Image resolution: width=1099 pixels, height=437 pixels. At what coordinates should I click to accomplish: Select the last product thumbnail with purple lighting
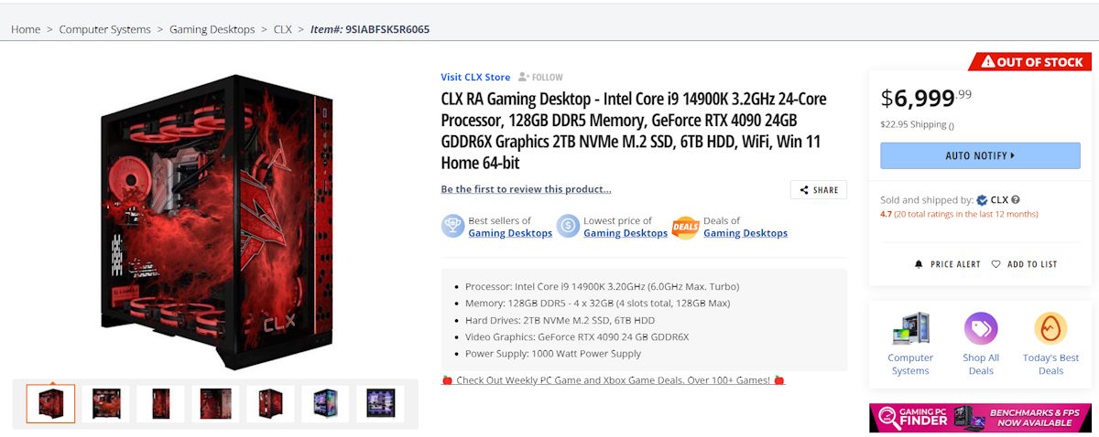[380, 403]
